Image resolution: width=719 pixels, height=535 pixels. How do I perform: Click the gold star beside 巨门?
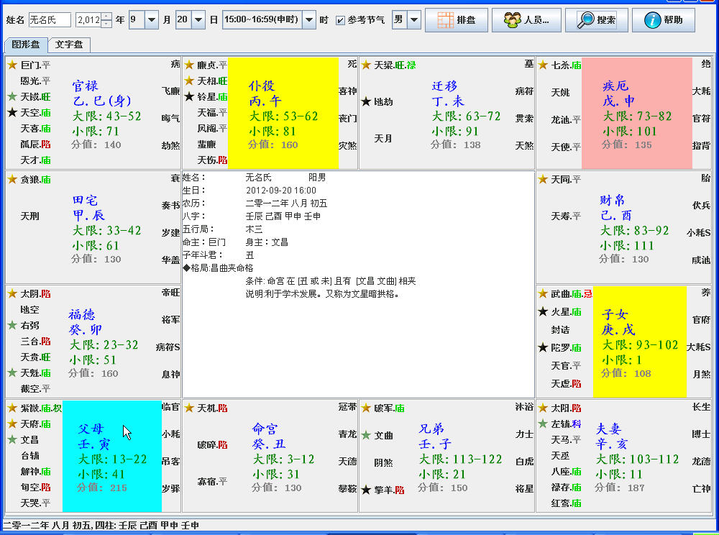coord(12,65)
